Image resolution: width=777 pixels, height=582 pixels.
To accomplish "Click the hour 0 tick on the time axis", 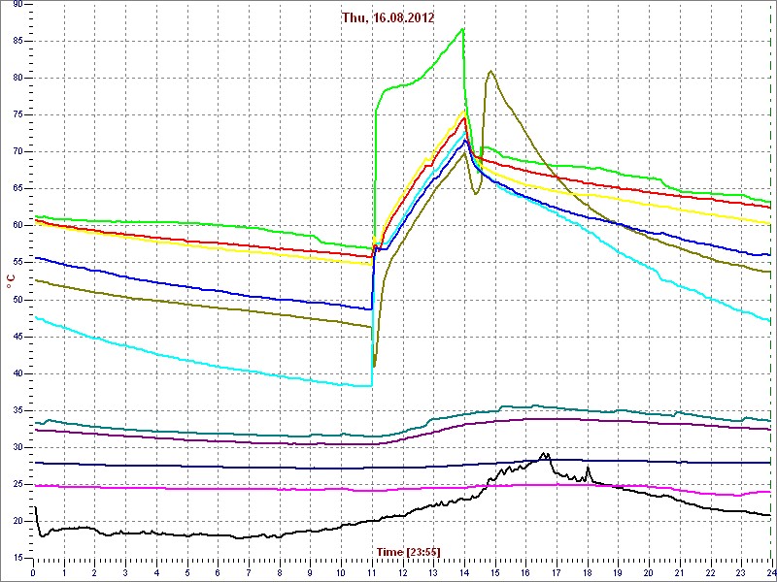I will tap(34, 571).
